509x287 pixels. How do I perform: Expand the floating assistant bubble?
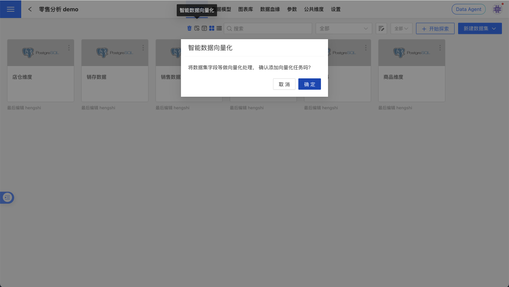7,197
